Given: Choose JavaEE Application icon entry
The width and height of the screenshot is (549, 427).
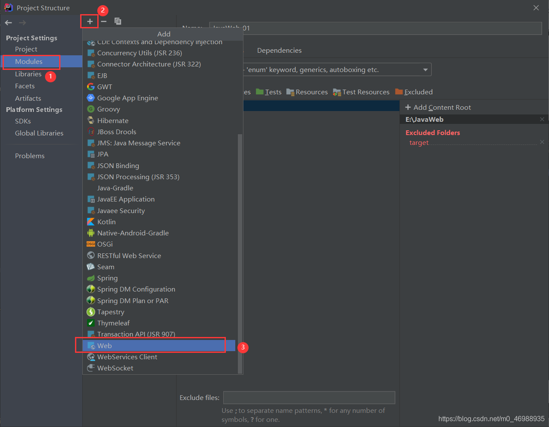Looking at the screenshot, I should (x=91, y=199).
